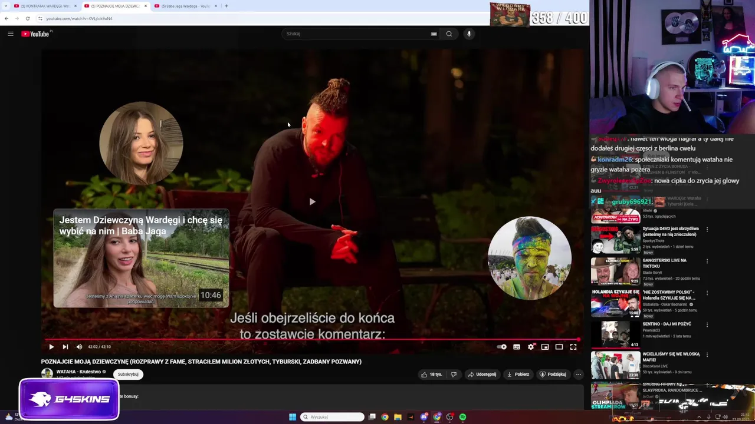Open WATAHA - Krulestwo channel link
The width and height of the screenshot is (755, 424).
point(78,372)
